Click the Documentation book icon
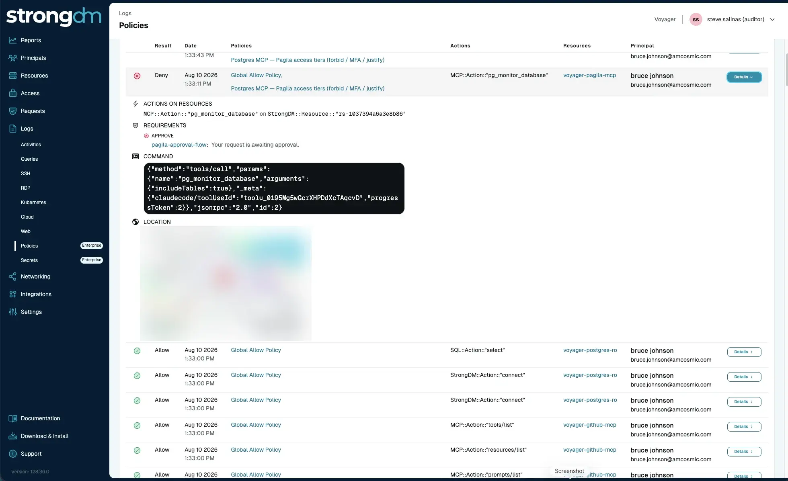 tap(13, 418)
